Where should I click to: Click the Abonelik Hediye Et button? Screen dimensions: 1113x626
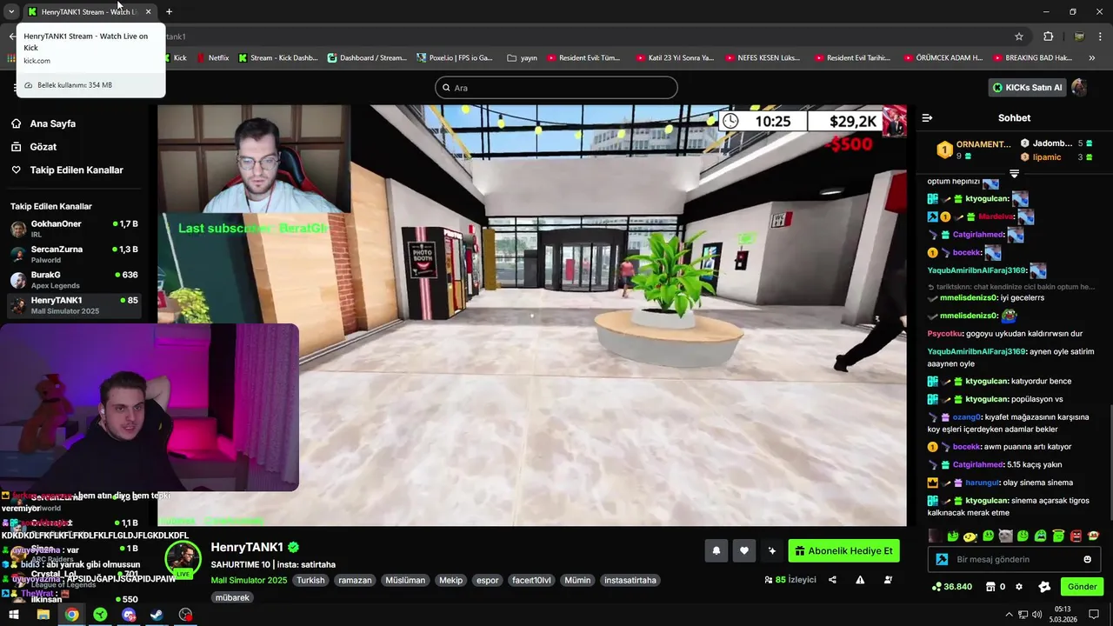(x=843, y=550)
